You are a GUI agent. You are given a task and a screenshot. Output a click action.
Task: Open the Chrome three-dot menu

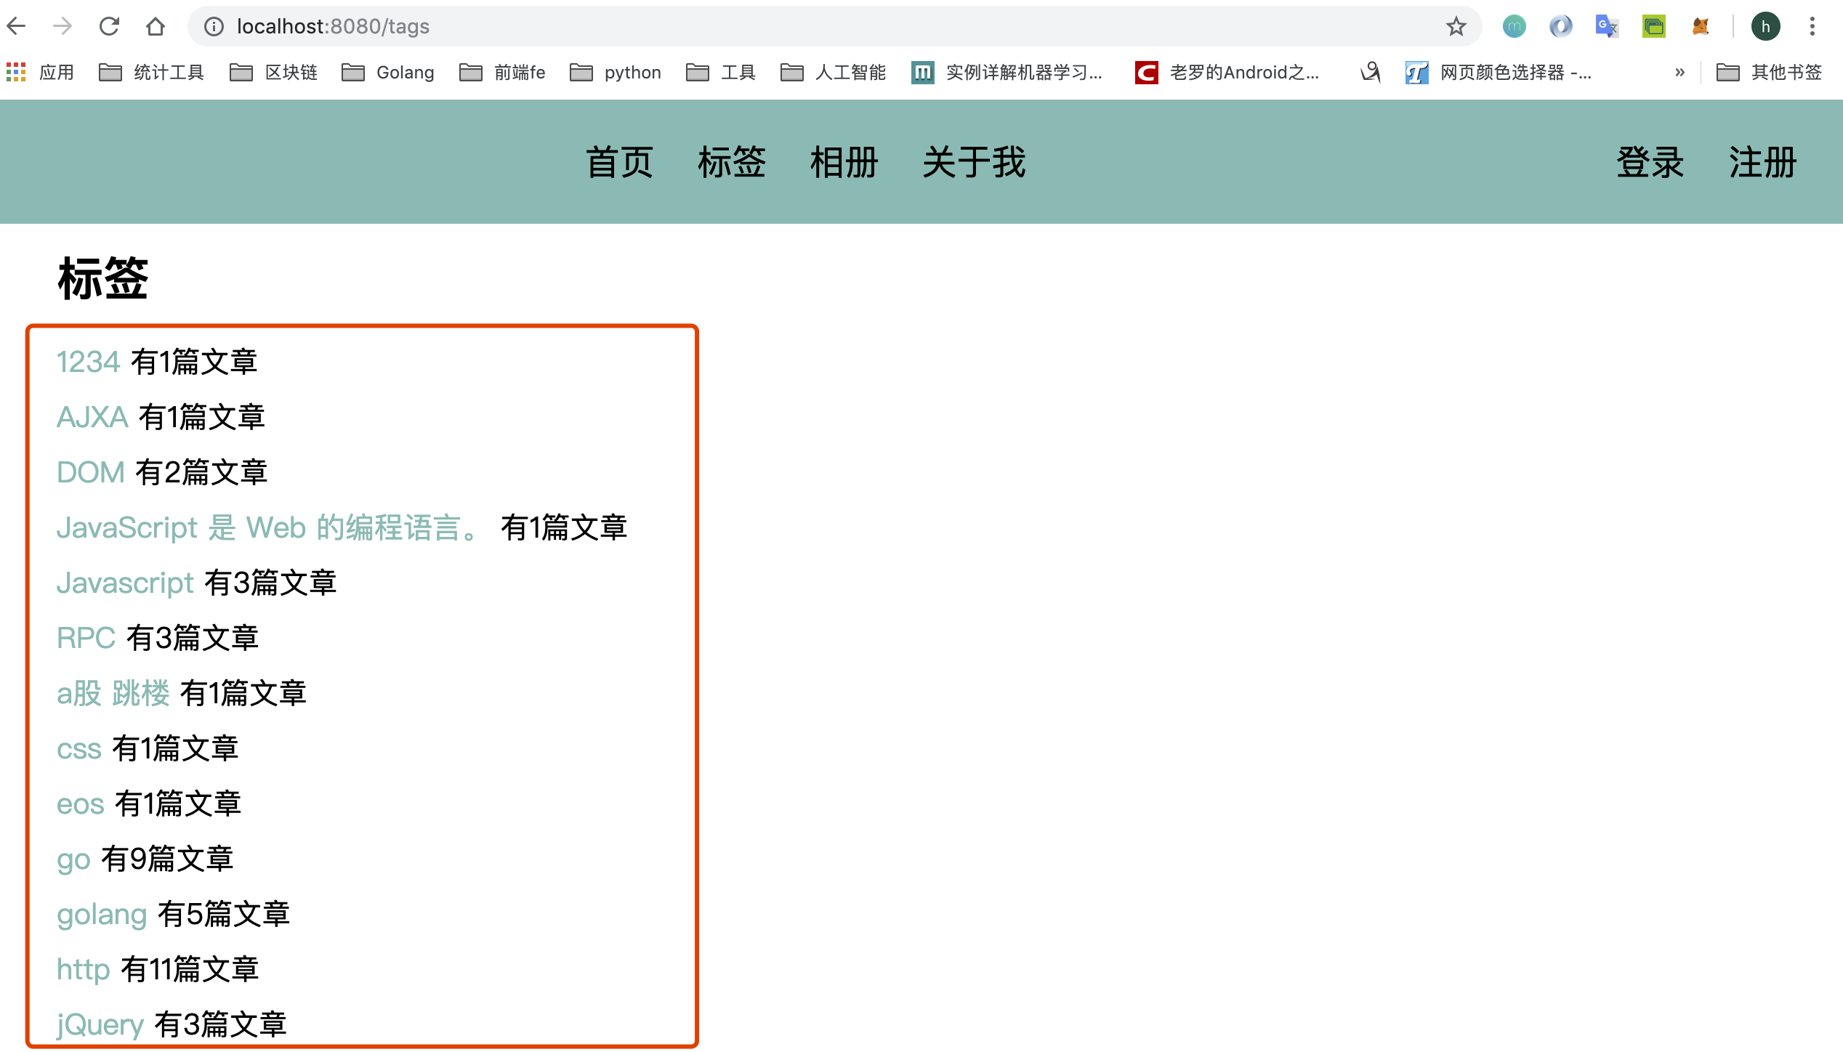click(x=1811, y=26)
